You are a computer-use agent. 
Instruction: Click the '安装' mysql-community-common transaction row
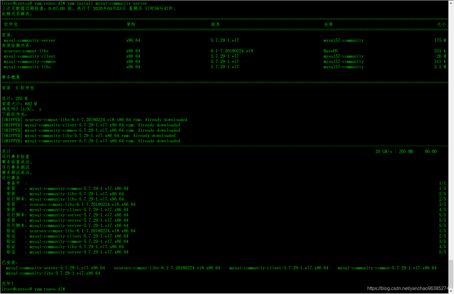pyautogui.click(x=226, y=188)
